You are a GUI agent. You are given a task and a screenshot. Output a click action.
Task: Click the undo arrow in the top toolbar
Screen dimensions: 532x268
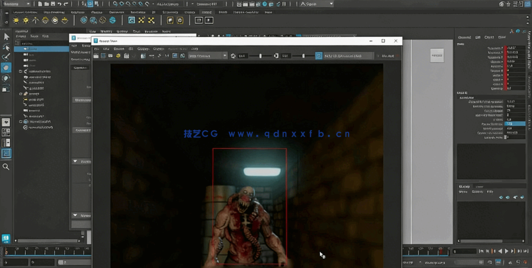pyautogui.click(x=60, y=4)
